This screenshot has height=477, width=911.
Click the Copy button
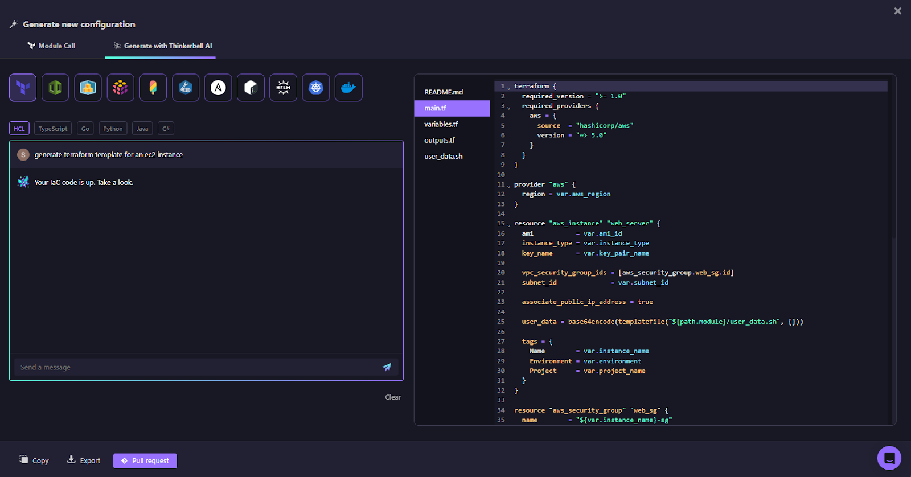[x=34, y=460]
